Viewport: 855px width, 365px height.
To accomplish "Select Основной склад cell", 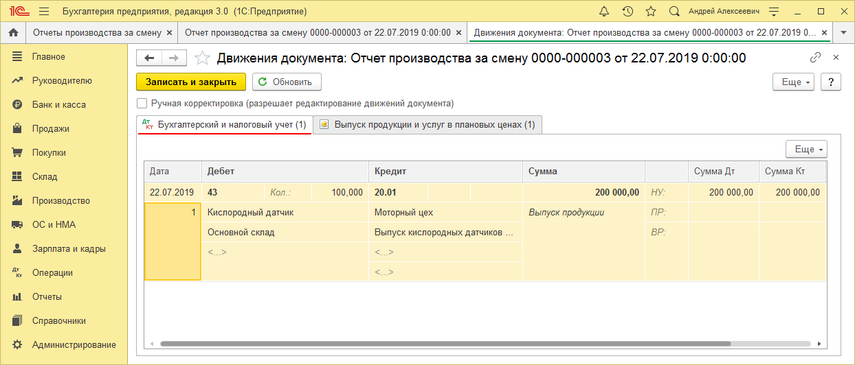I will pos(285,232).
